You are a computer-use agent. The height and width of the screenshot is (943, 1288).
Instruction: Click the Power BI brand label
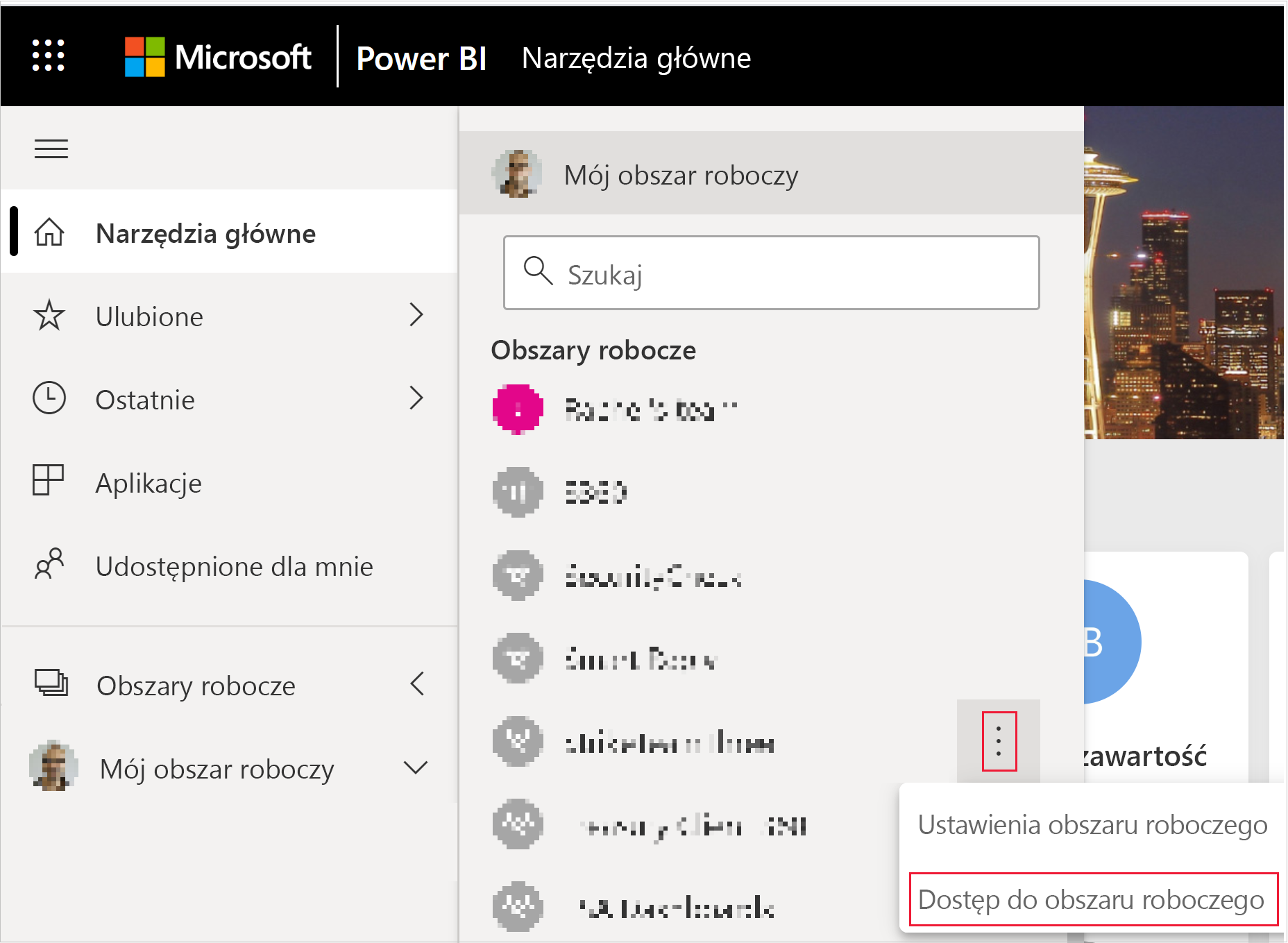[x=421, y=58]
